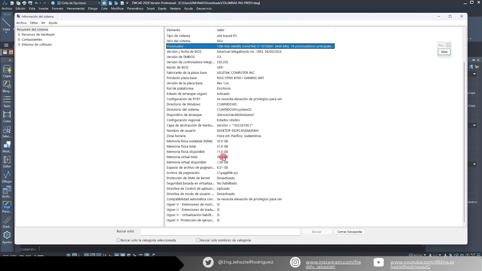Open the Editar menu in Información del sistema
The width and height of the screenshot is (482, 271).
[x=34, y=23]
